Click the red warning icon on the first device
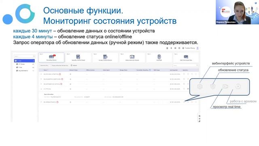The height and width of the screenshot is (146, 259). point(60,74)
